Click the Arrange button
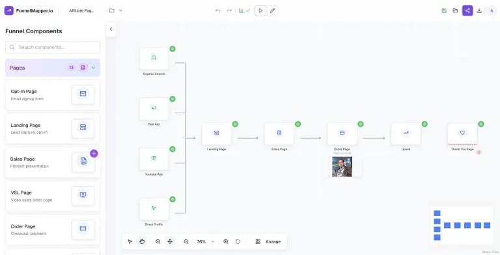Viewport: 500px width, 255px height. (x=268, y=241)
